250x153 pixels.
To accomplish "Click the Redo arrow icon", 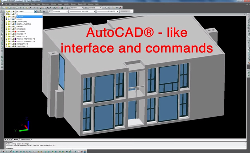I will point(37,8).
